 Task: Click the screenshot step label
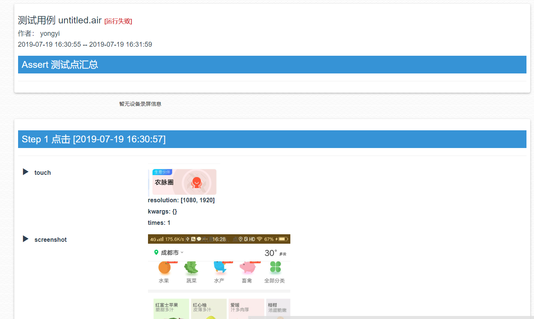point(50,240)
